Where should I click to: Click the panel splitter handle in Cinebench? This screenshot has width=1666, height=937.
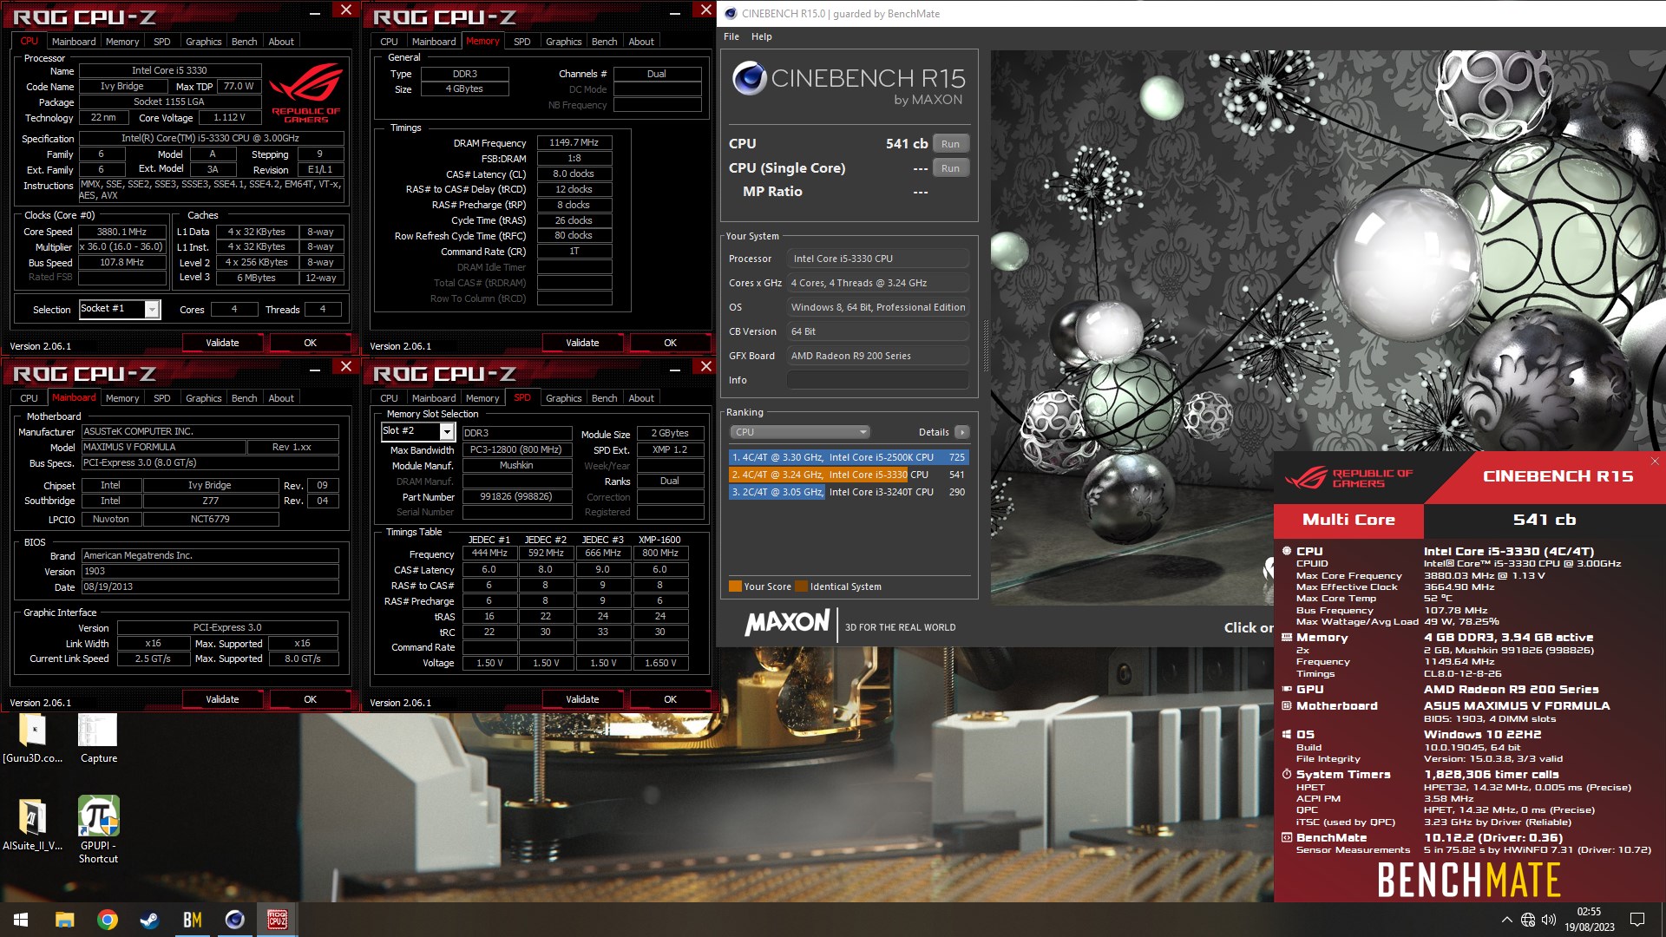click(x=985, y=345)
